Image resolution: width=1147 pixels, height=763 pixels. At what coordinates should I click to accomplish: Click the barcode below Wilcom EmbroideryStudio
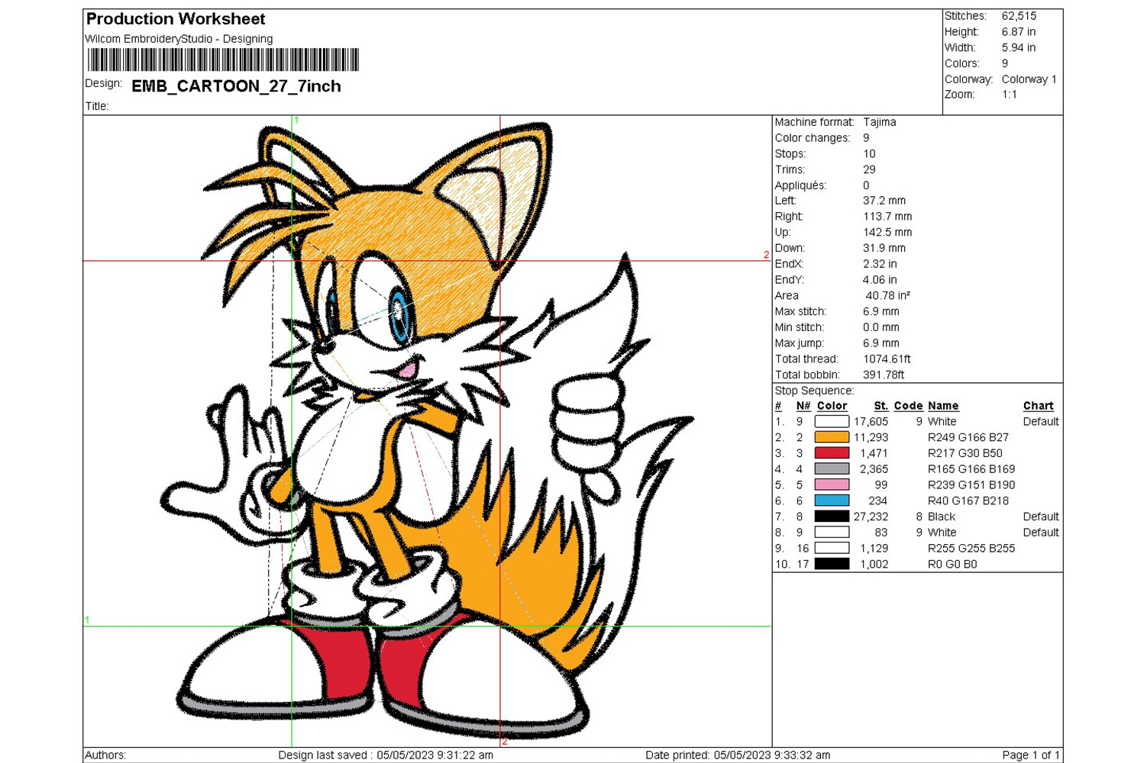[x=223, y=60]
